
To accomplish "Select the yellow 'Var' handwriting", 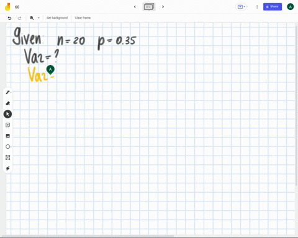I will (x=40, y=74).
